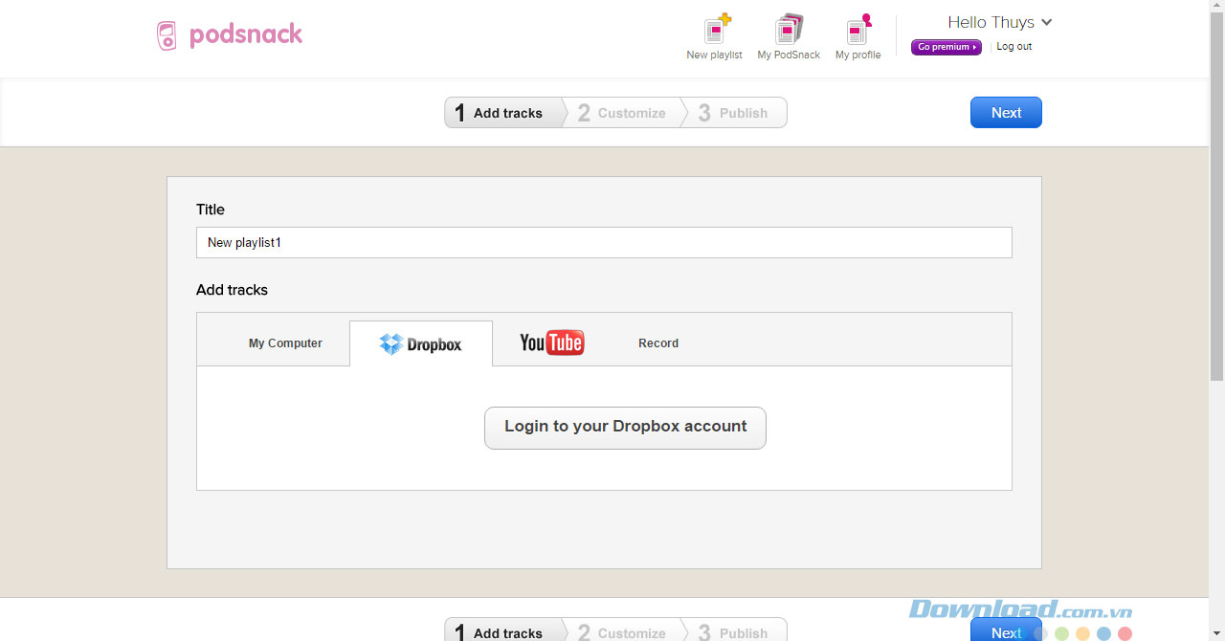Open the My profile icon
The height and width of the screenshot is (641, 1225).
[x=858, y=30]
